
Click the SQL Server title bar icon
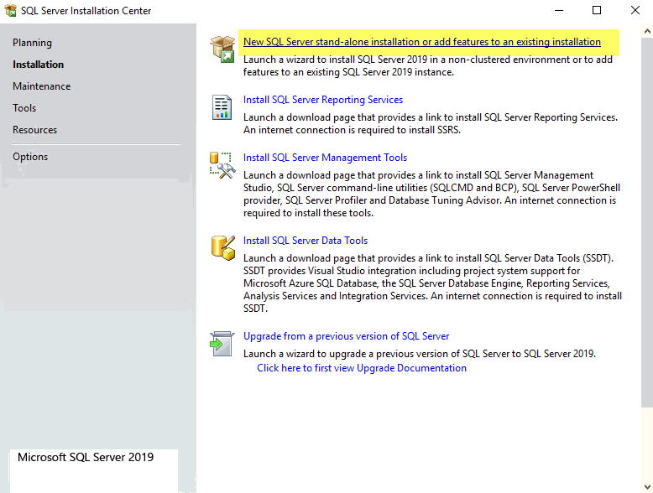(x=11, y=11)
